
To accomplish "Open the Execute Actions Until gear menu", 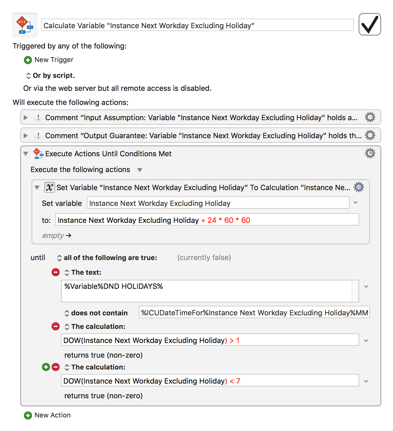I will coord(370,153).
